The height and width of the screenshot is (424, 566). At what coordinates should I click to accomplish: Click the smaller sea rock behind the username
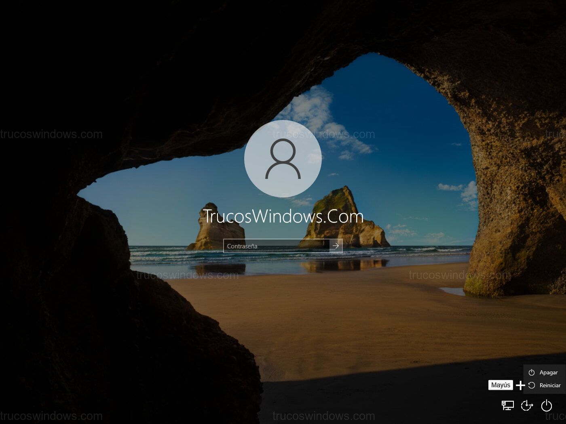[x=220, y=236]
